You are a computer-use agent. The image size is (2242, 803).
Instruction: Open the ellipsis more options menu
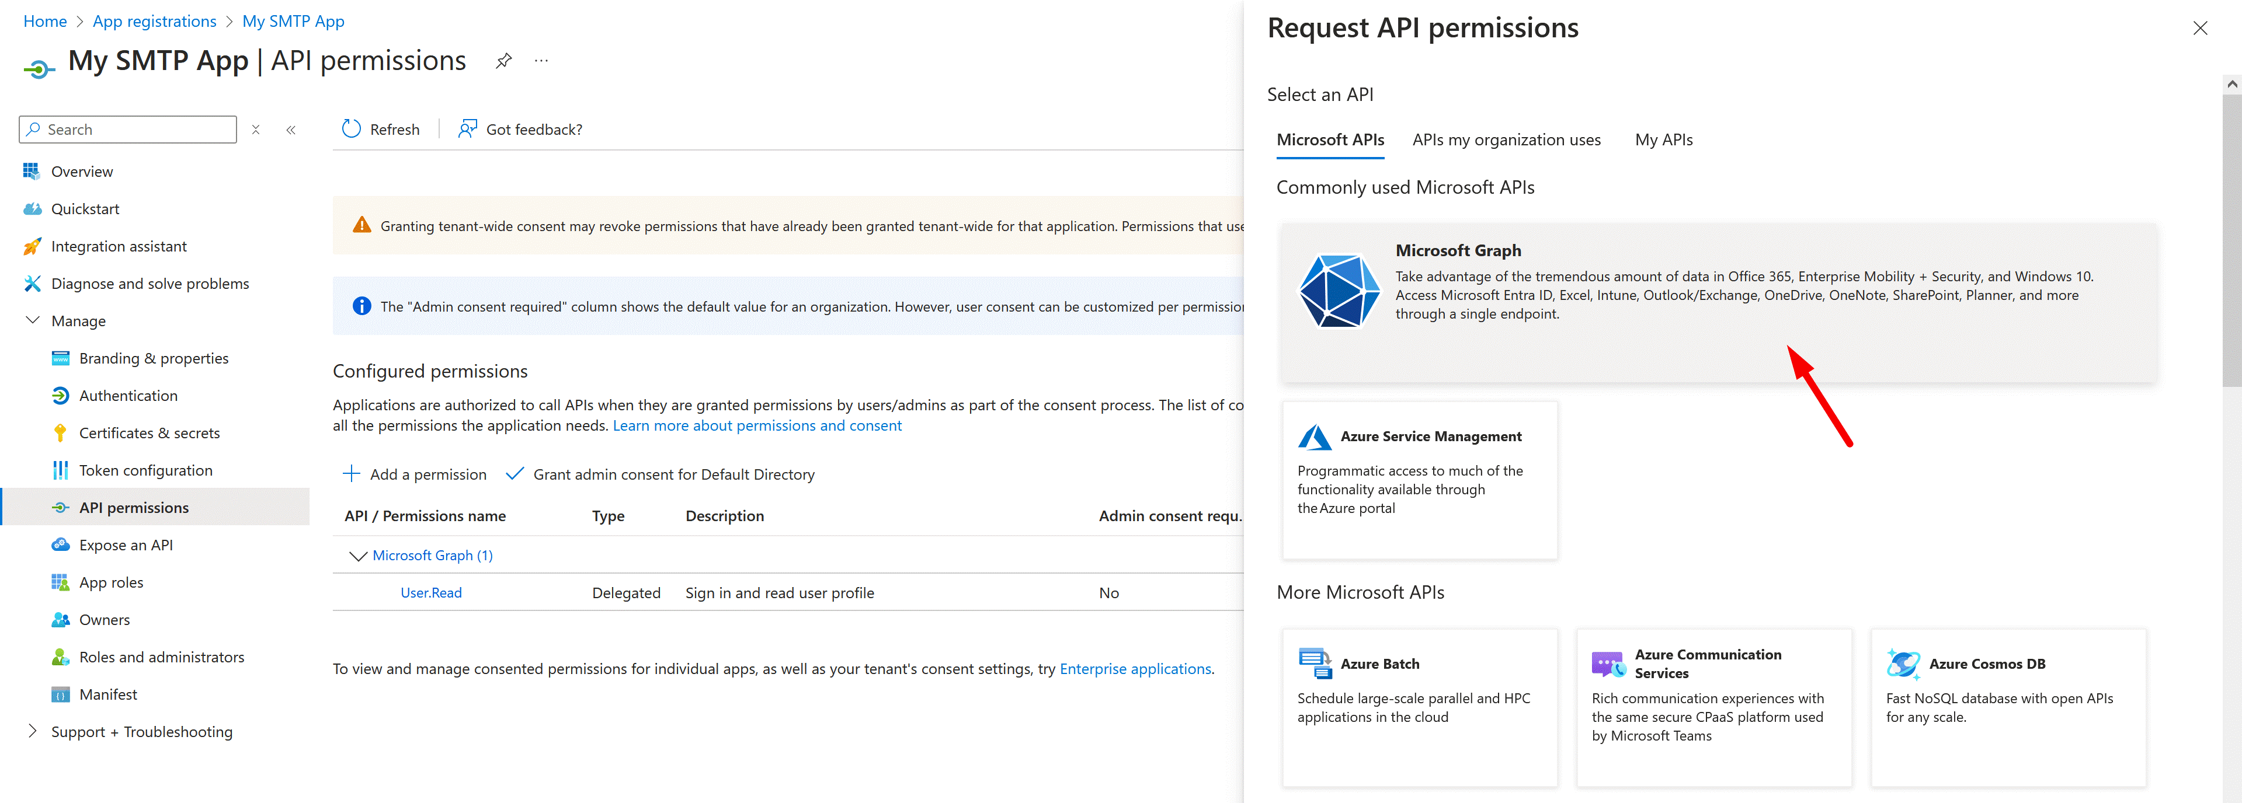541,61
